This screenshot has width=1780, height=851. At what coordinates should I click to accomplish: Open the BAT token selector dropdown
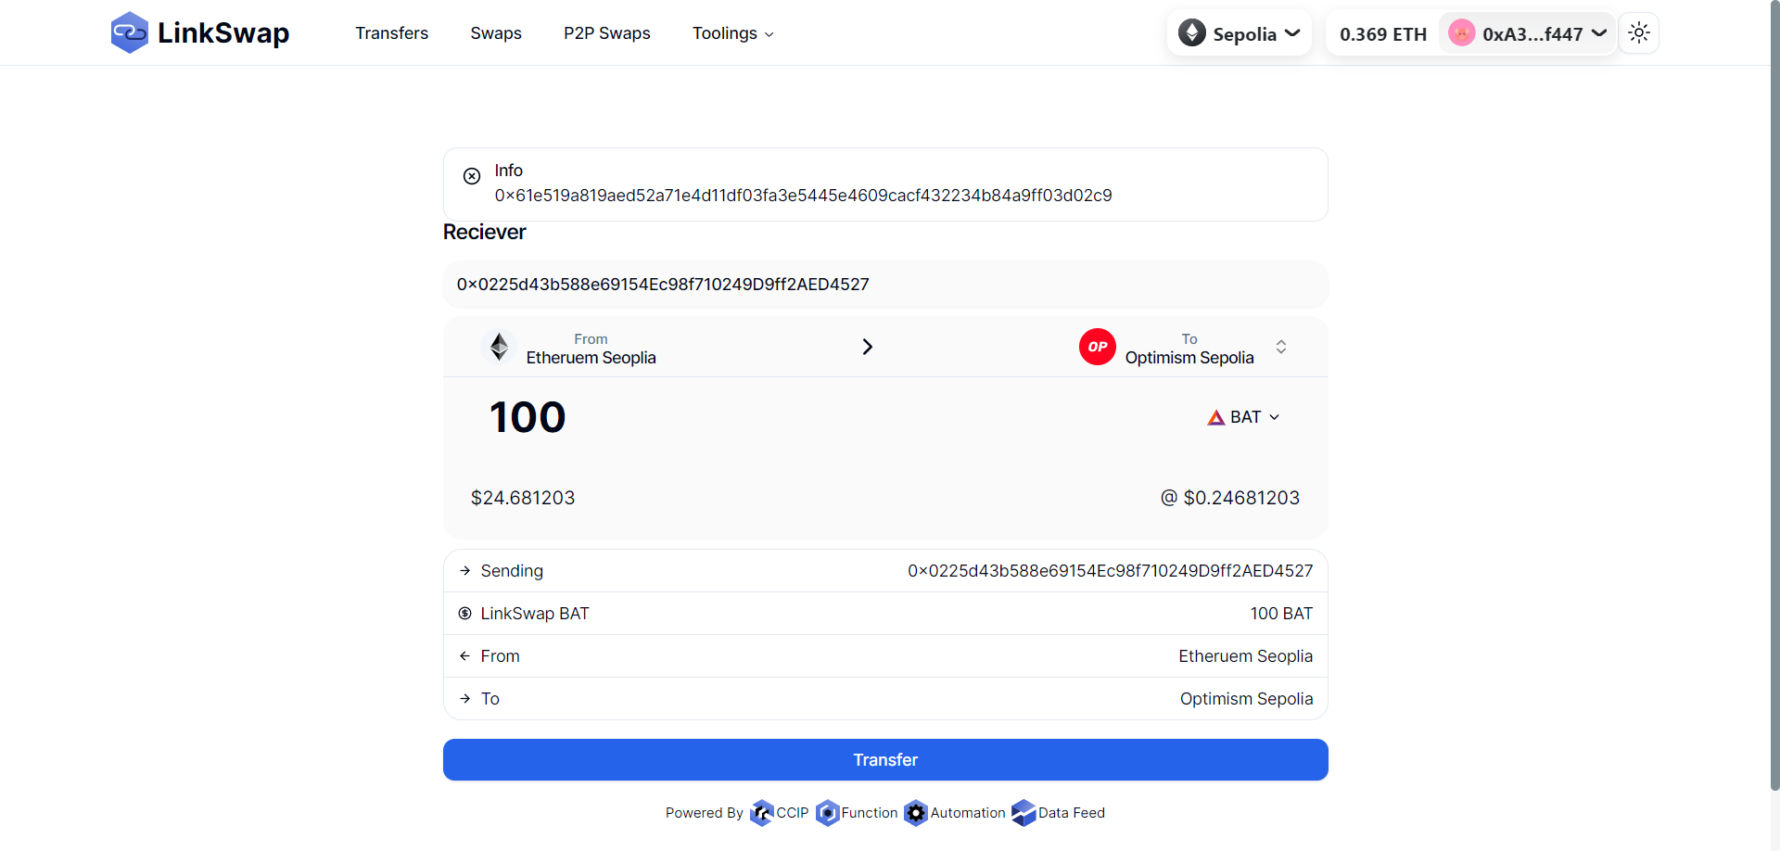coord(1244,417)
